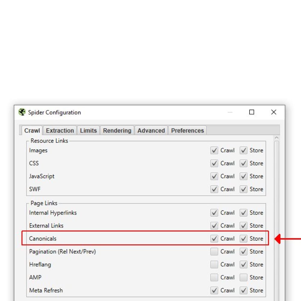Switch to the Advanced tab

tap(151, 130)
